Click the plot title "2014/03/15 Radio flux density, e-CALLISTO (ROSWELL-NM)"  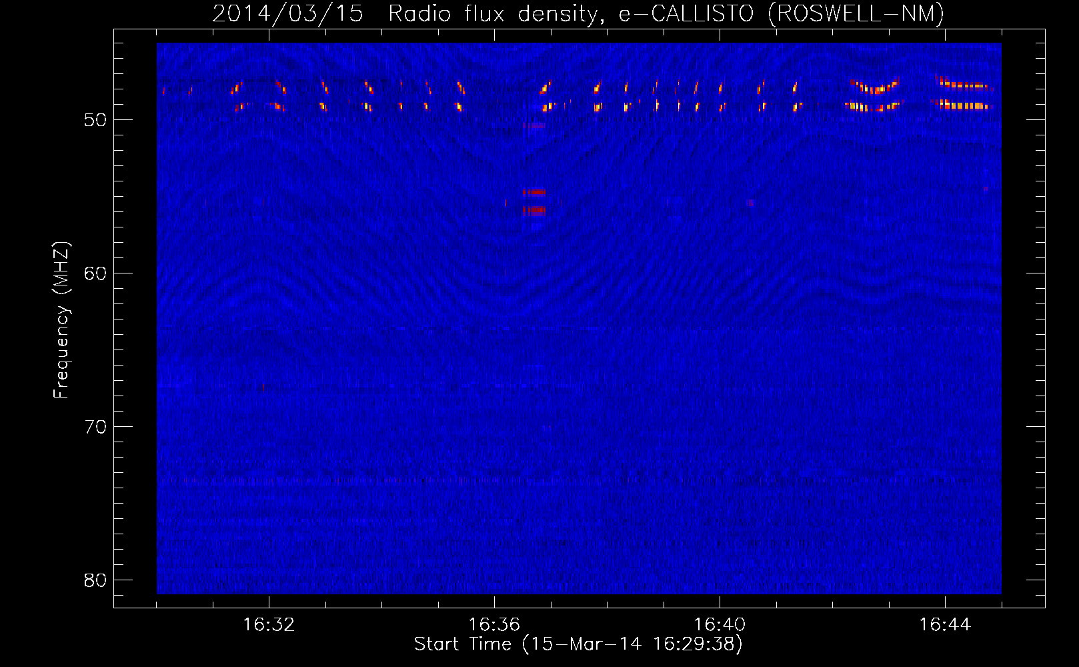578,13
